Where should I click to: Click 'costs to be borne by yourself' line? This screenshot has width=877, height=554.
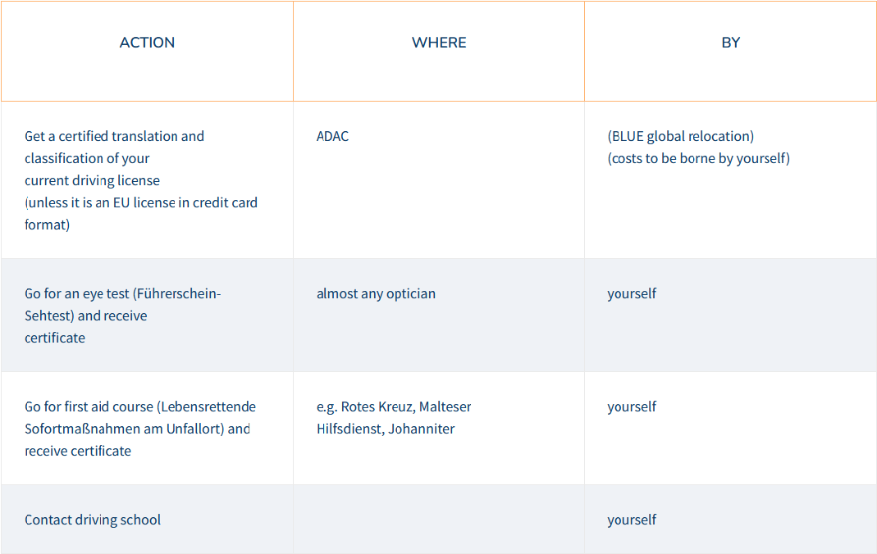(699, 159)
